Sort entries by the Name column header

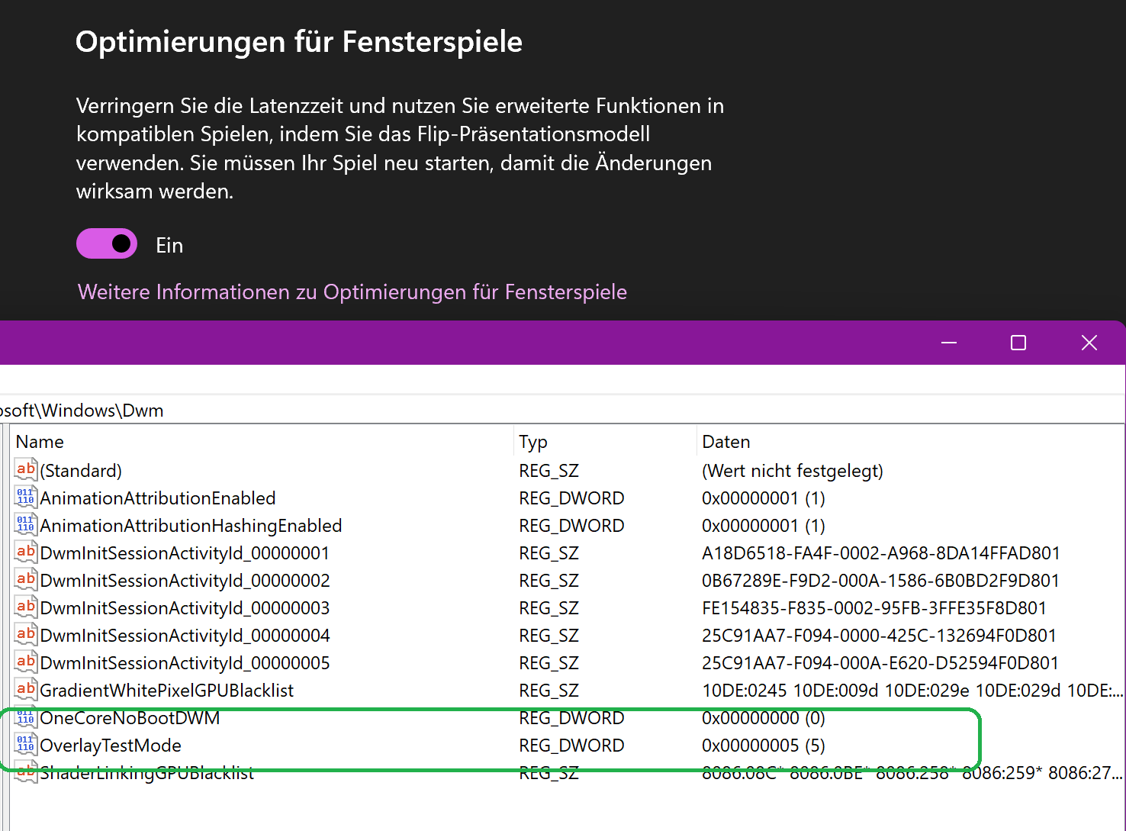pos(40,441)
